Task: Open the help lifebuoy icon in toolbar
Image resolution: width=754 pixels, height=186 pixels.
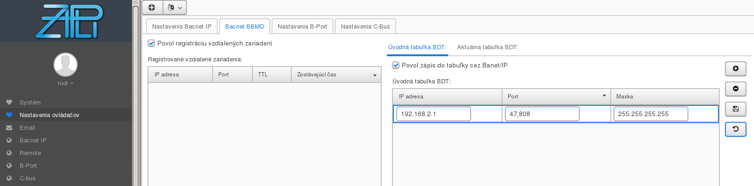Action: (x=152, y=7)
